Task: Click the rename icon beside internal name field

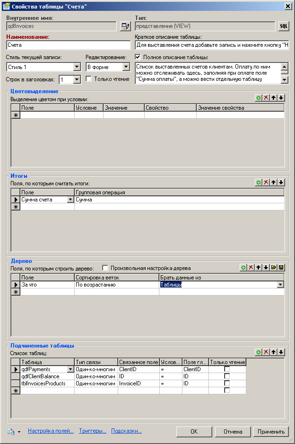Action: (x=125, y=26)
